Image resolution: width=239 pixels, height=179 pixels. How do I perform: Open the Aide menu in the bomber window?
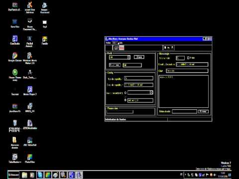[120, 43]
